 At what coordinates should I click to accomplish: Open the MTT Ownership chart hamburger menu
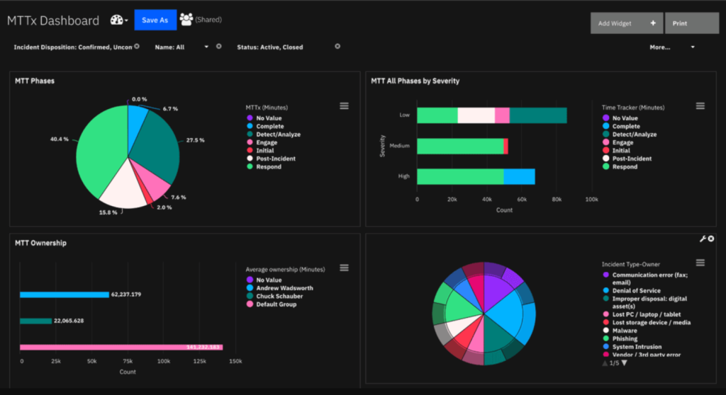click(x=344, y=268)
